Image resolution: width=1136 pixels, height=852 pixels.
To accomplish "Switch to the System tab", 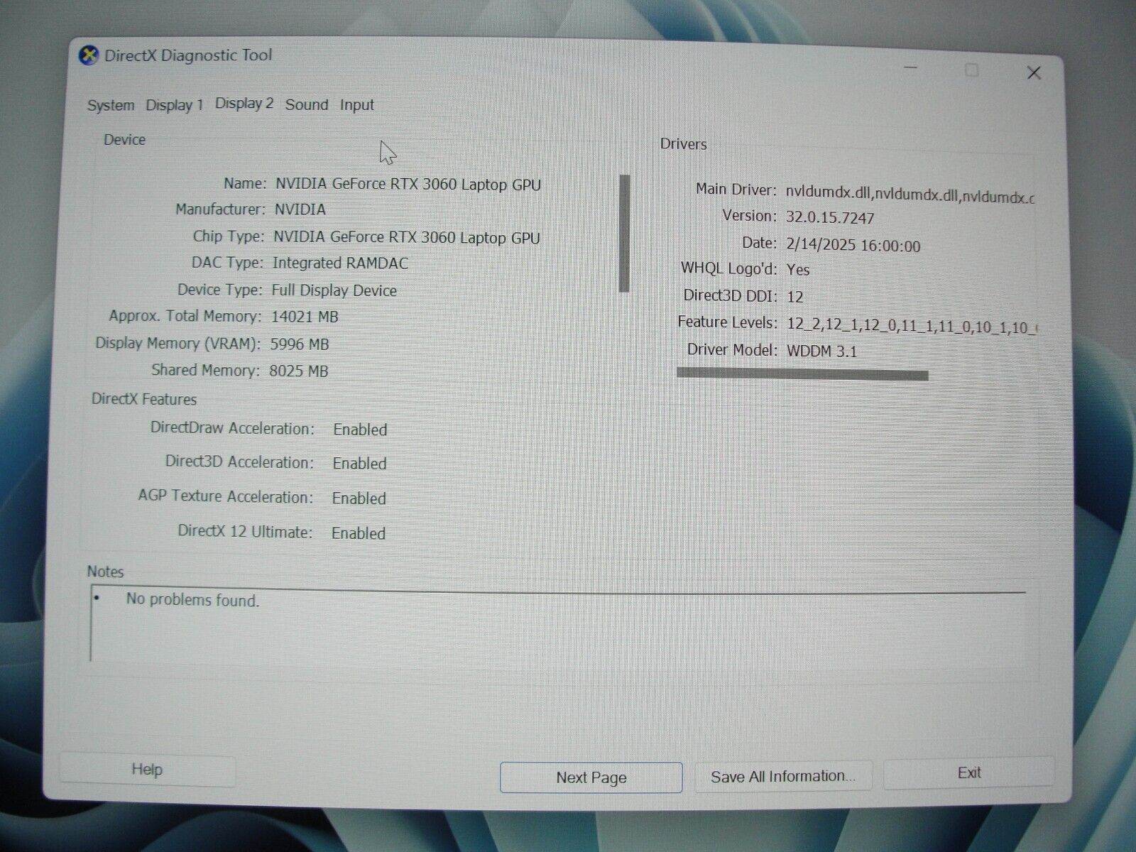I will click(111, 106).
